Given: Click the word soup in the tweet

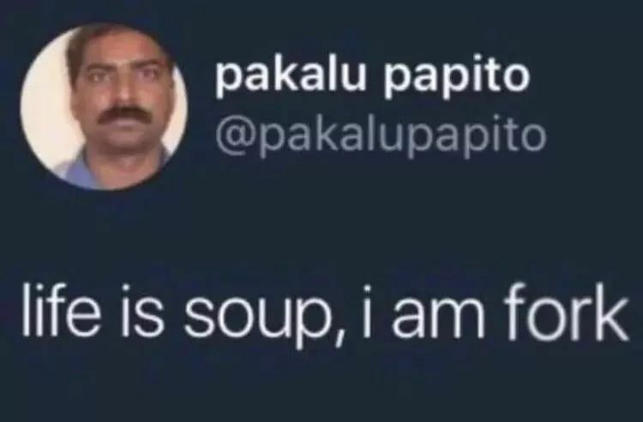Looking at the screenshot, I should (x=256, y=318).
